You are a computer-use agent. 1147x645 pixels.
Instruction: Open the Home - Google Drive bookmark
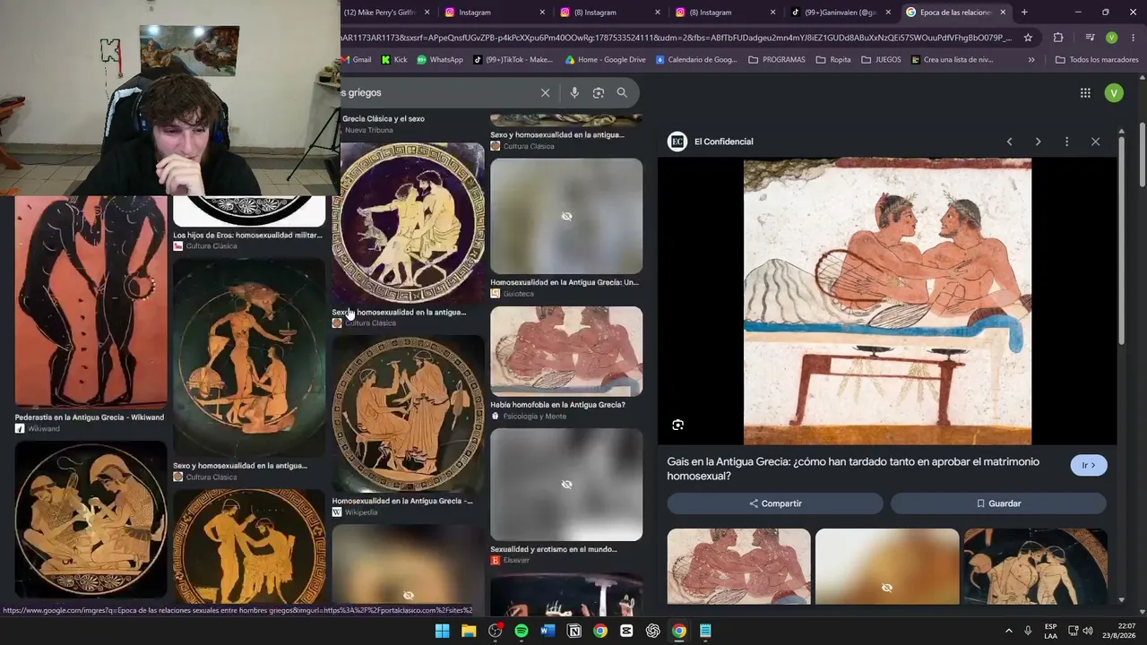(x=605, y=60)
